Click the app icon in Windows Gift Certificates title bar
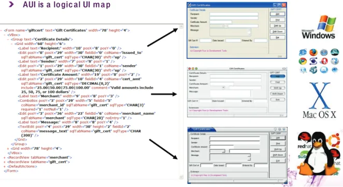 click(x=189, y=5)
